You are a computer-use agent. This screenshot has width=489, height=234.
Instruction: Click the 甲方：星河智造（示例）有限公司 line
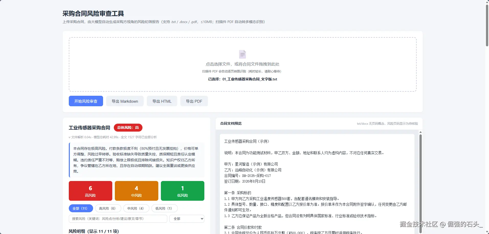tap(251, 164)
